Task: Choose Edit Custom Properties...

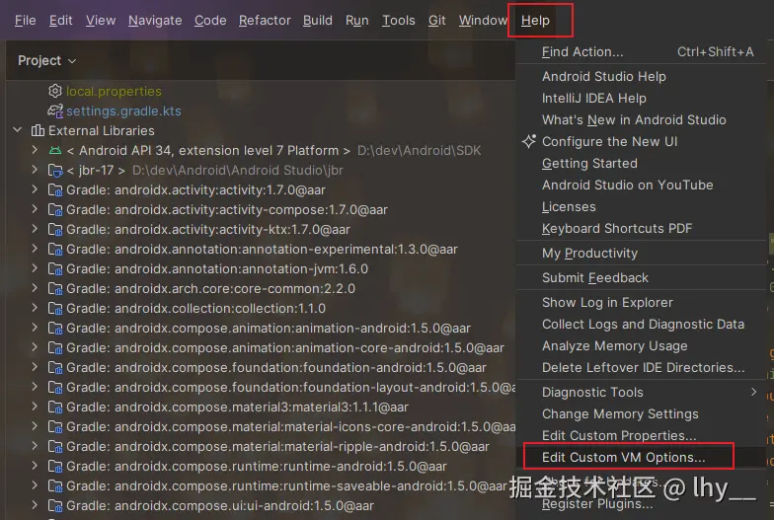Action: pos(641,436)
